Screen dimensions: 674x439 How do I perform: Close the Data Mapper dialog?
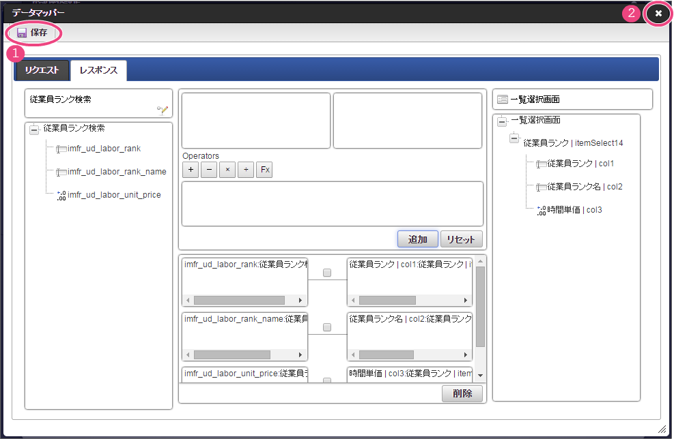[658, 14]
